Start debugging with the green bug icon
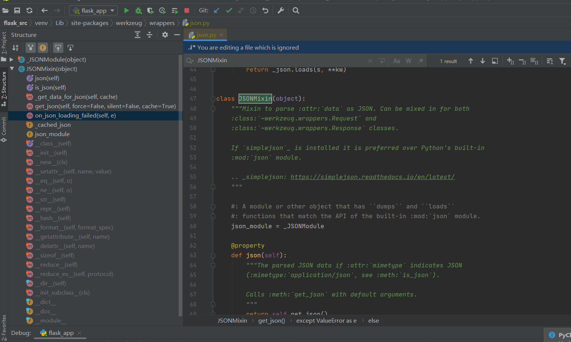The width and height of the screenshot is (571, 342). 138,10
